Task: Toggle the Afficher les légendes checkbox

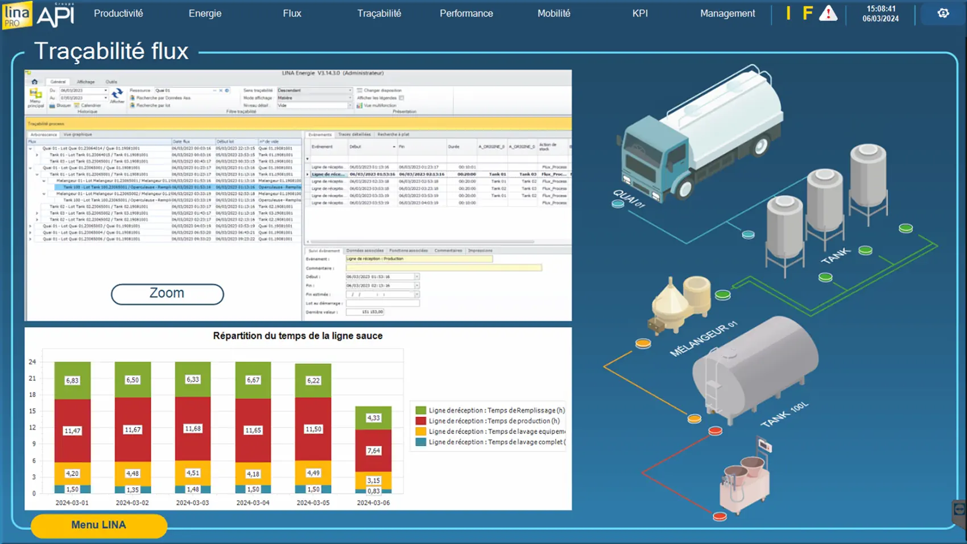Action: tap(402, 98)
